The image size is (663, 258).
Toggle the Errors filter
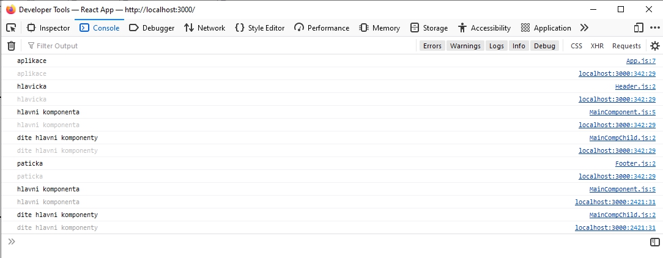pos(432,46)
